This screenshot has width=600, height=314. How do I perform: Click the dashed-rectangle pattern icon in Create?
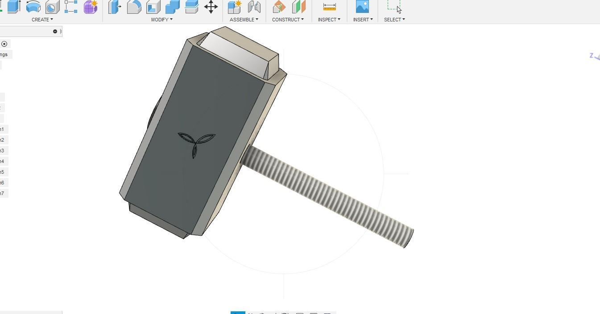pyautogui.click(x=71, y=7)
